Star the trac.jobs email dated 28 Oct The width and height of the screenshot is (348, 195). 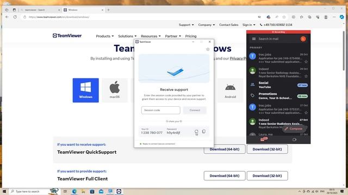tap(306, 62)
